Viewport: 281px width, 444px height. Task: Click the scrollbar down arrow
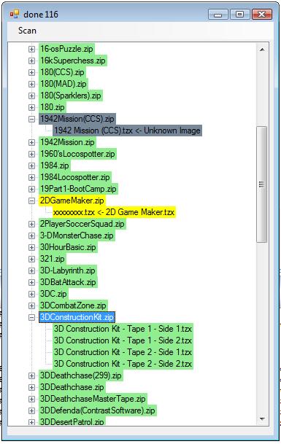coord(262,418)
